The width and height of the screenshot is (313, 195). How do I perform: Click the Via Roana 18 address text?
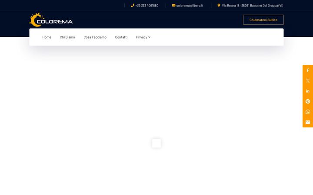pyautogui.click(x=253, y=6)
